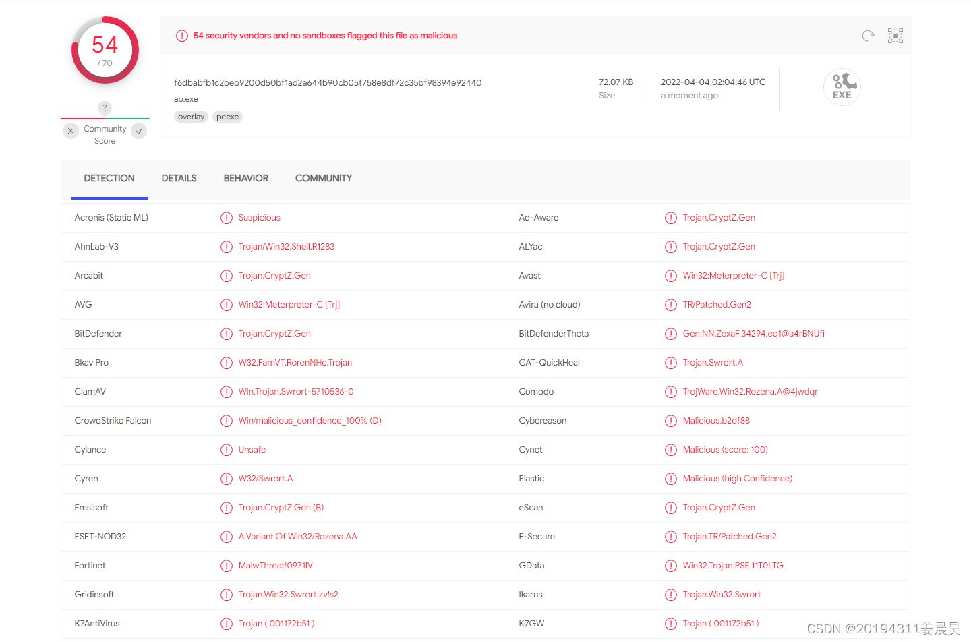Click the W32/Swrort.A detection

pos(266,479)
